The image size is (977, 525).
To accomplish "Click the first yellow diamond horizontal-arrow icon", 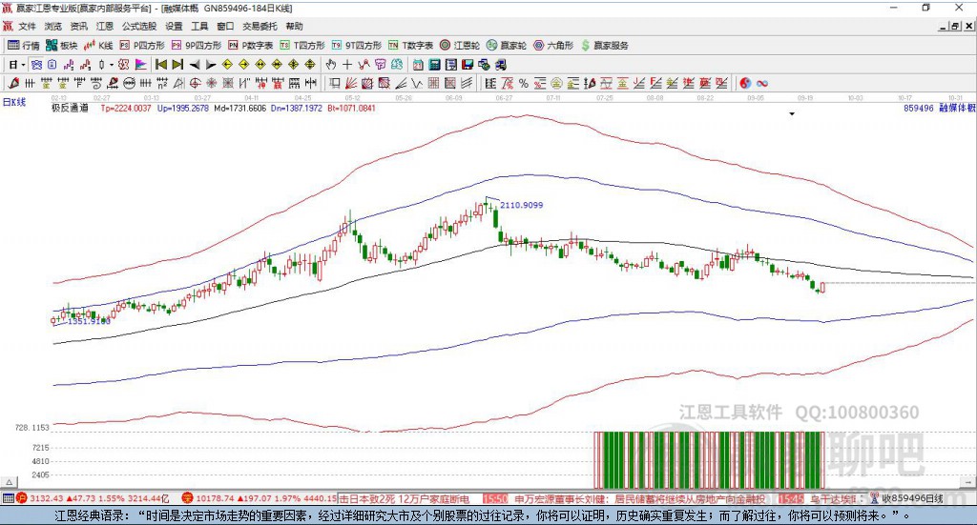I will click(x=227, y=65).
